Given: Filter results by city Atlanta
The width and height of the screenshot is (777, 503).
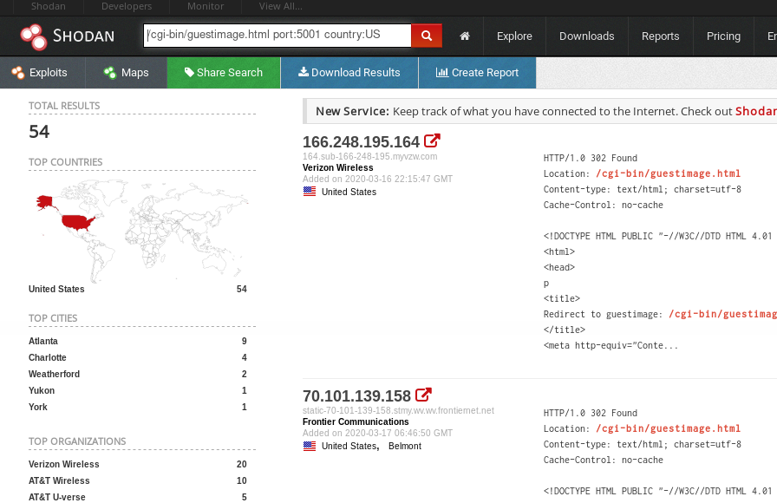Looking at the screenshot, I should 43,341.
